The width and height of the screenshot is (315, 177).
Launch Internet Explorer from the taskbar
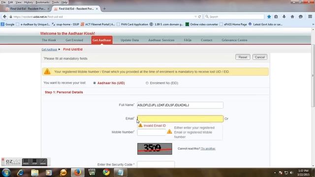21,173
